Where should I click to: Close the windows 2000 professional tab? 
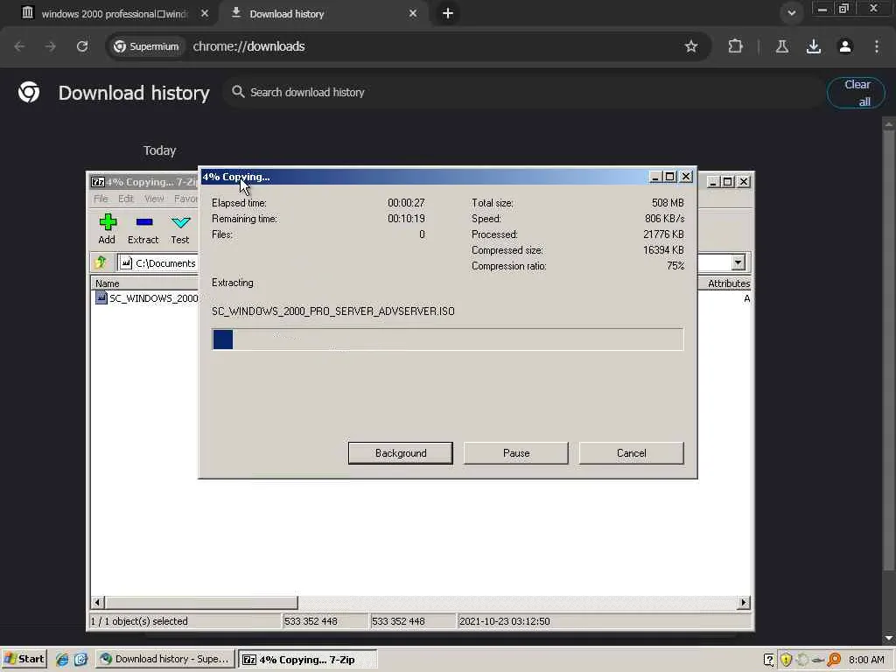pos(205,13)
